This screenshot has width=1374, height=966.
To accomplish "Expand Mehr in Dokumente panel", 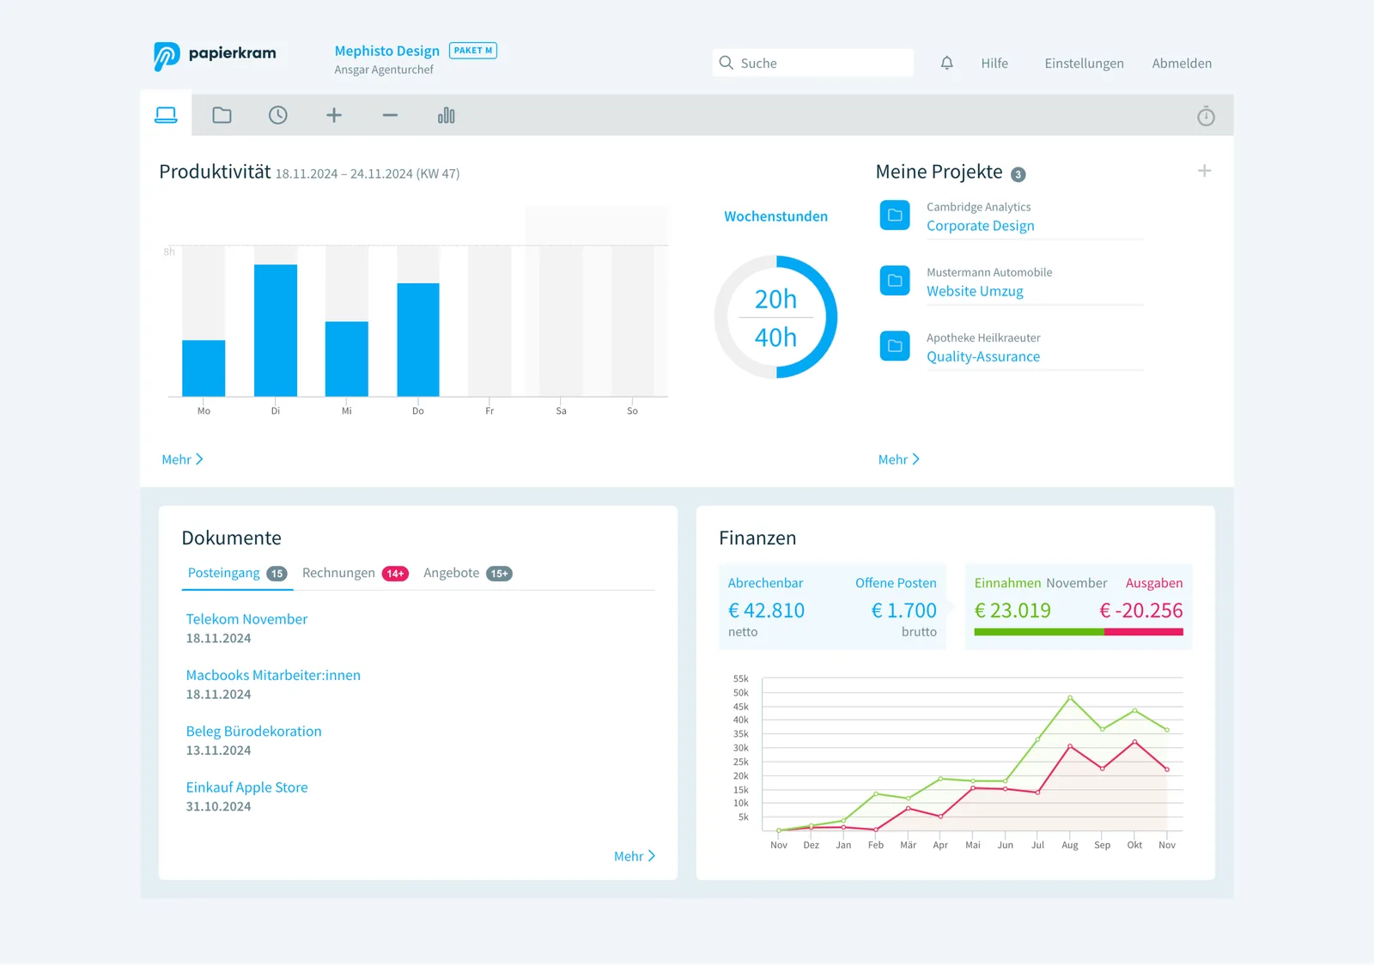I will (635, 856).
